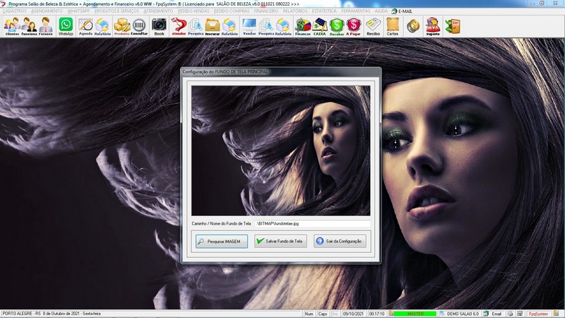Image resolution: width=565 pixels, height=318 pixels.
Task: Click the Salvar Fundo de Tela button
Action: [280, 241]
